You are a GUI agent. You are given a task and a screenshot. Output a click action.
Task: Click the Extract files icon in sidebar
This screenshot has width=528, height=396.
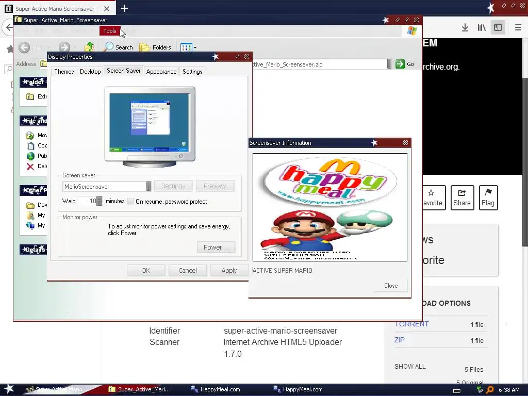[30, 96]
